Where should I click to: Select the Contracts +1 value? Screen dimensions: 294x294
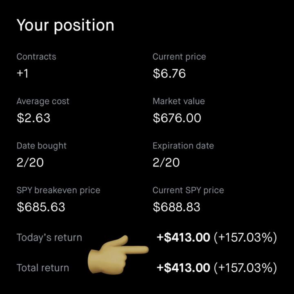(22, 74)
